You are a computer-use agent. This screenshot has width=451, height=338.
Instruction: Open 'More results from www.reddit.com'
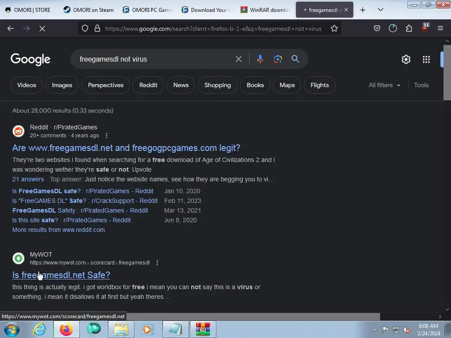pos(59,230)
